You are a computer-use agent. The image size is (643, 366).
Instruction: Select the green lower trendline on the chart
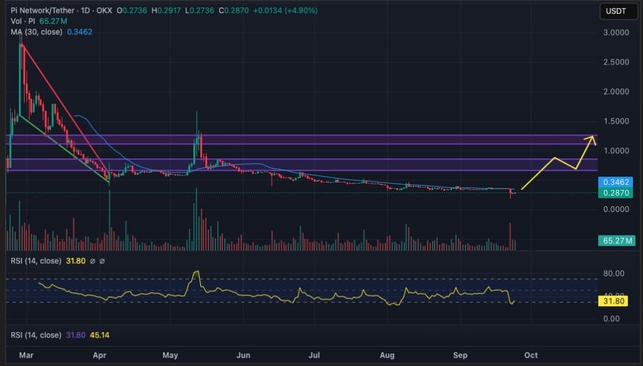point(64,149)
